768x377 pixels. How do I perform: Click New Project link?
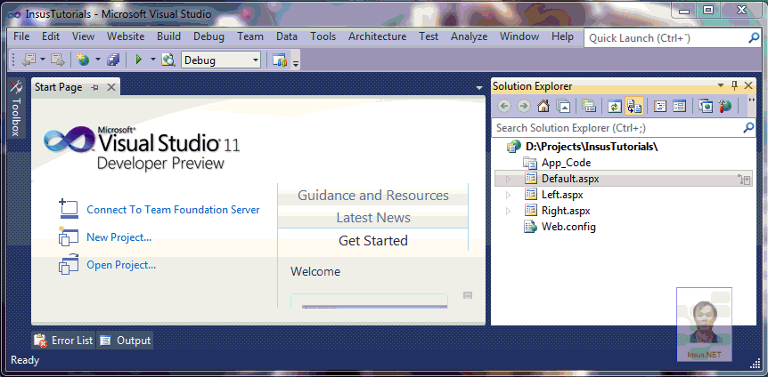point(119,237)
